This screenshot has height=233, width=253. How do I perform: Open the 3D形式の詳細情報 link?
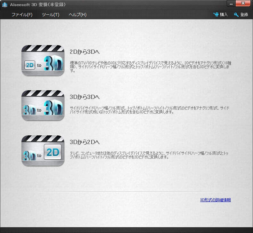coord(216,200)
